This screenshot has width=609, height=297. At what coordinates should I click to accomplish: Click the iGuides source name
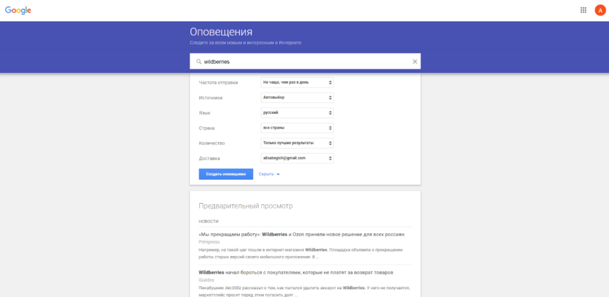(206, 280)
